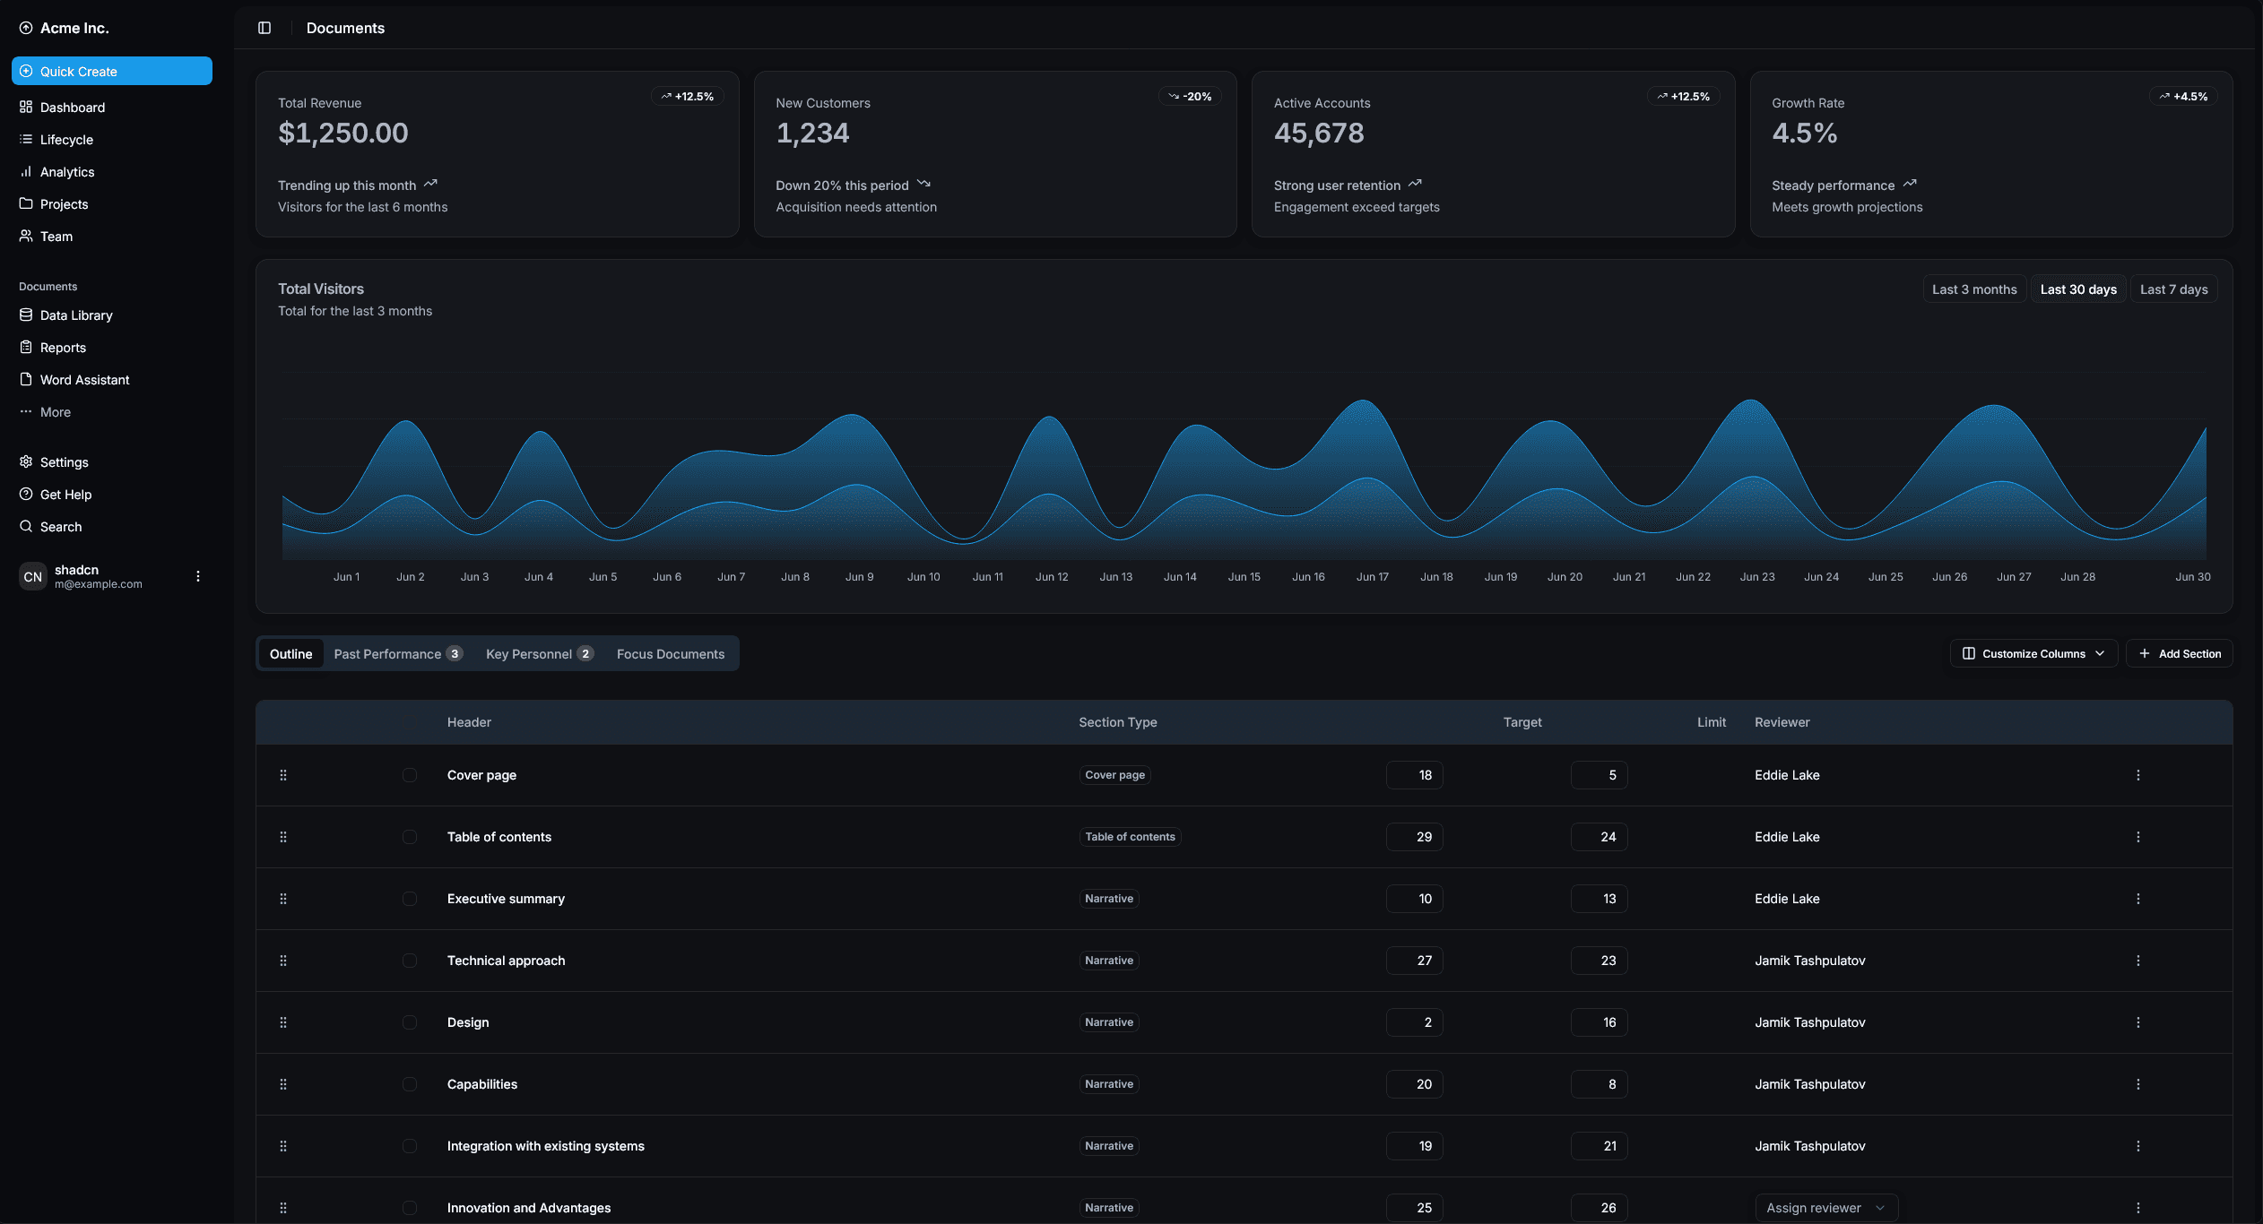Click the Quick Create button
Screen dimensions: 2263x1224
(x=112, y=72)
